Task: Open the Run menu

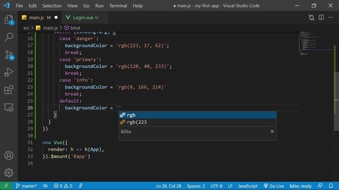Action: [99, 6]
